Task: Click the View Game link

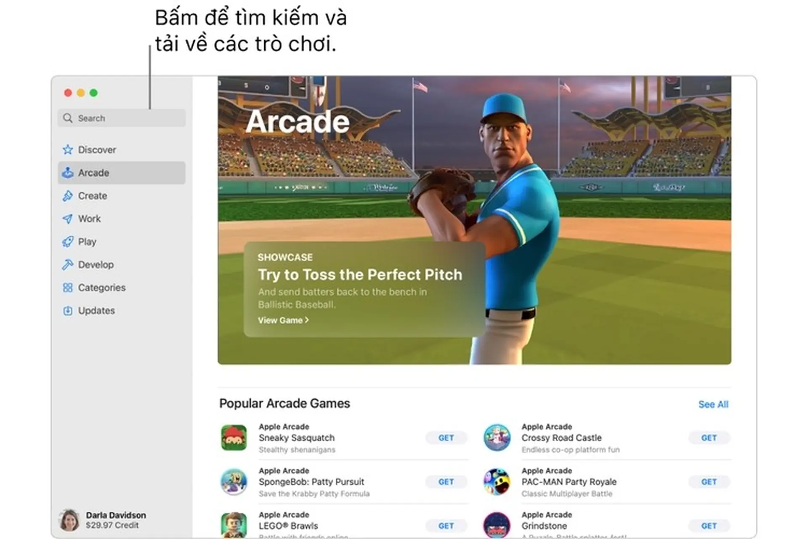Action: pyautogui.click(x=283, y=320)
